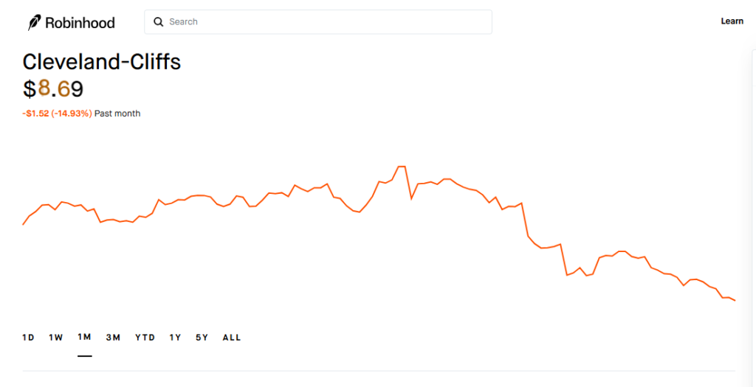Show the 5Y price history

coord(202,338)
